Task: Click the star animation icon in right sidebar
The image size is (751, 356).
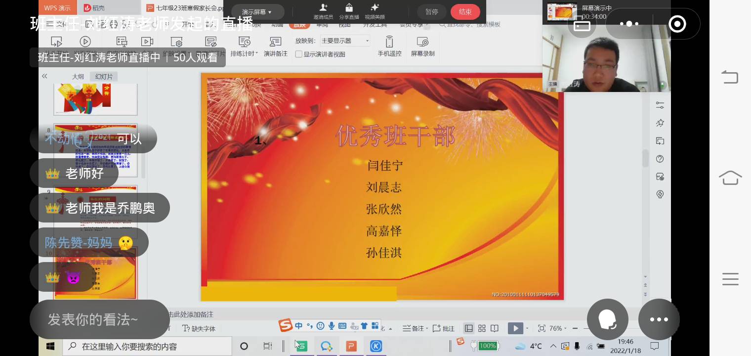Action: [660, 123]
